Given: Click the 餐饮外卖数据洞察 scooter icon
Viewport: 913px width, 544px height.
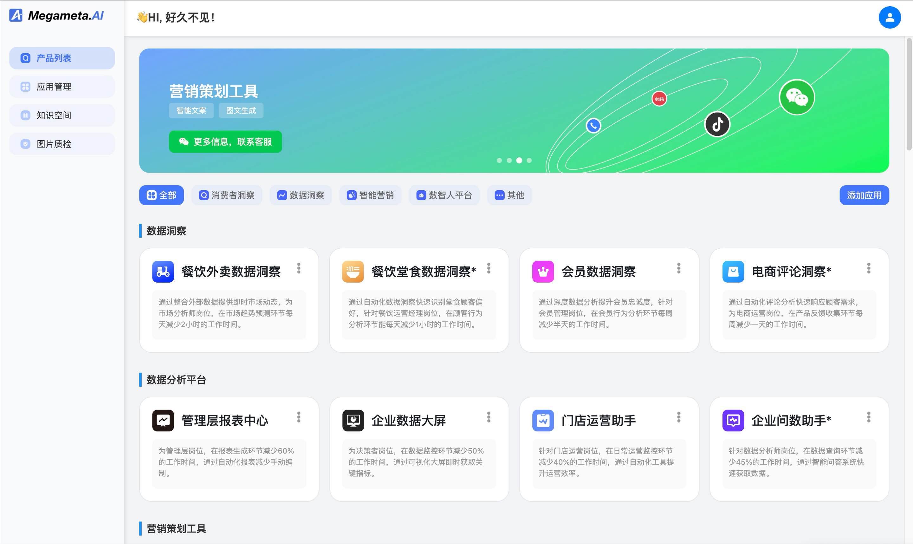Looking at the screenshot, I should [x=163, y=272].
